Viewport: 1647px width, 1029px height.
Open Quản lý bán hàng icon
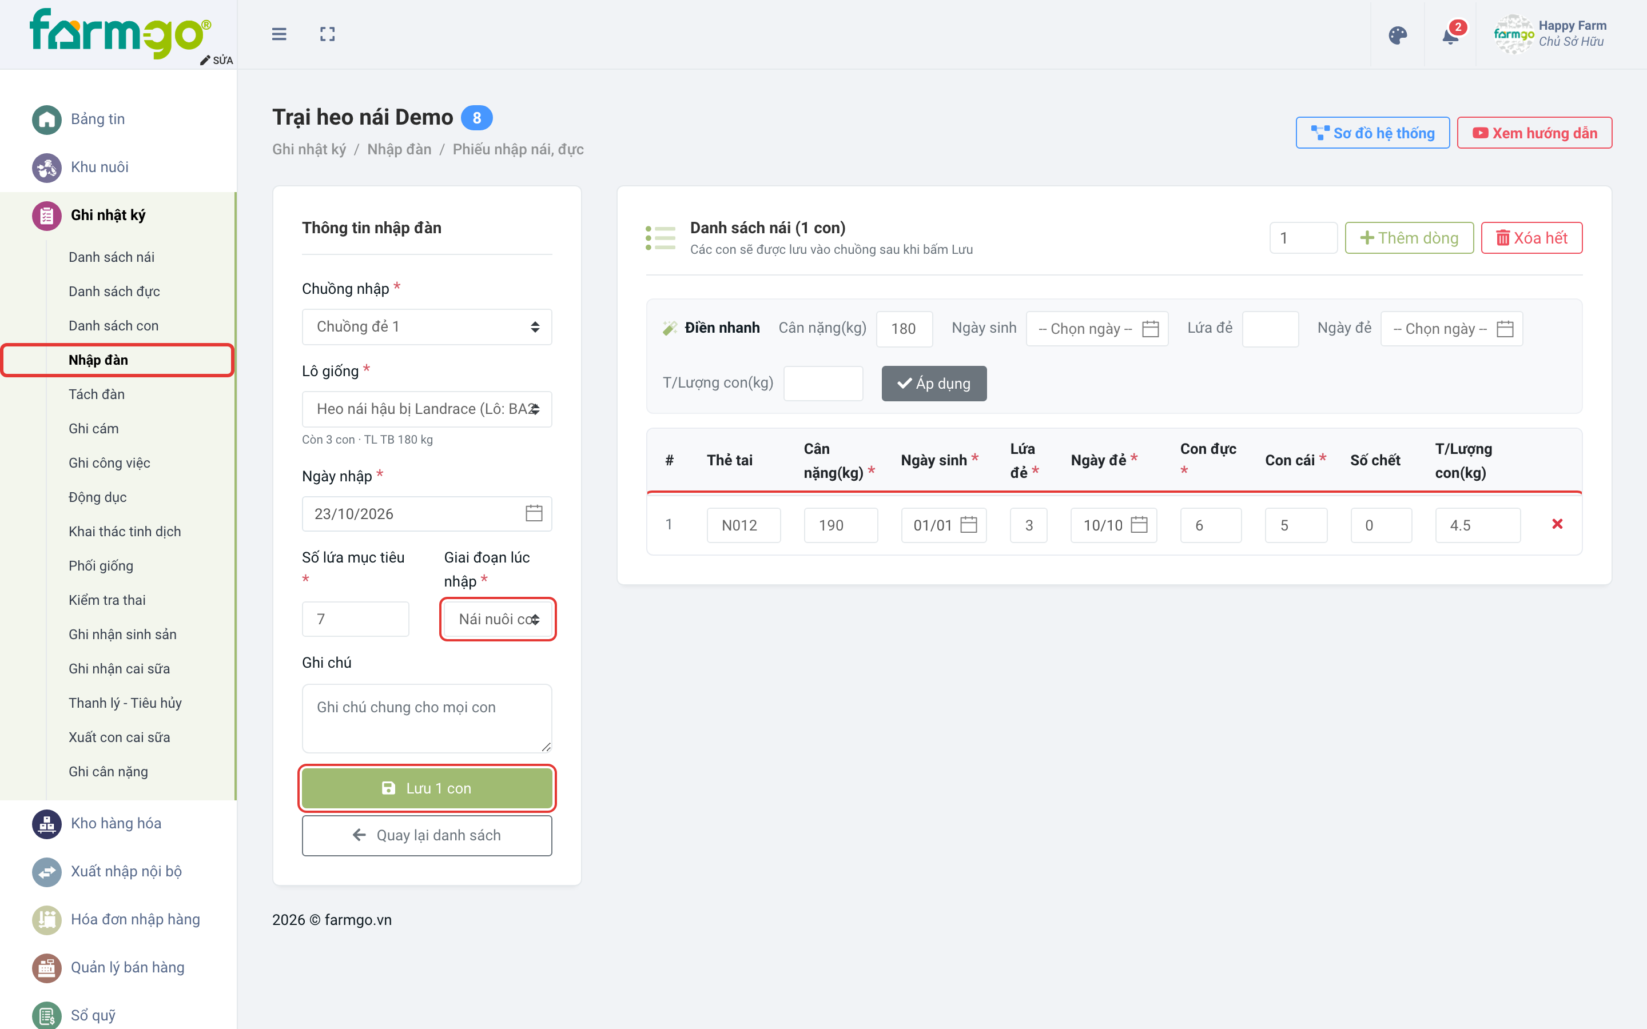[x=46, y=968]
